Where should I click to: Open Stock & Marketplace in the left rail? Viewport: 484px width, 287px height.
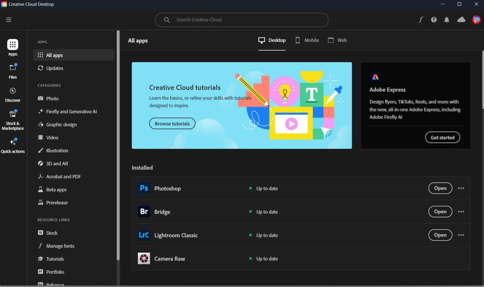(13, 120)
